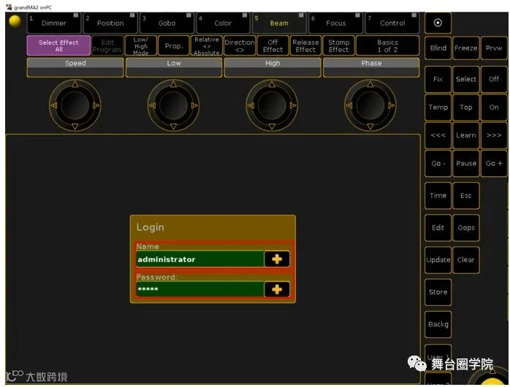Click the Store button
The width and height of the screenshot is (510, 387).
point(438,292)
